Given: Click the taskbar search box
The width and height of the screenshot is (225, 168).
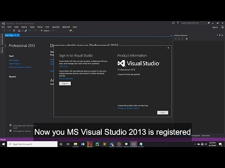Looking at the screenshot, I should tap(32, 144).
